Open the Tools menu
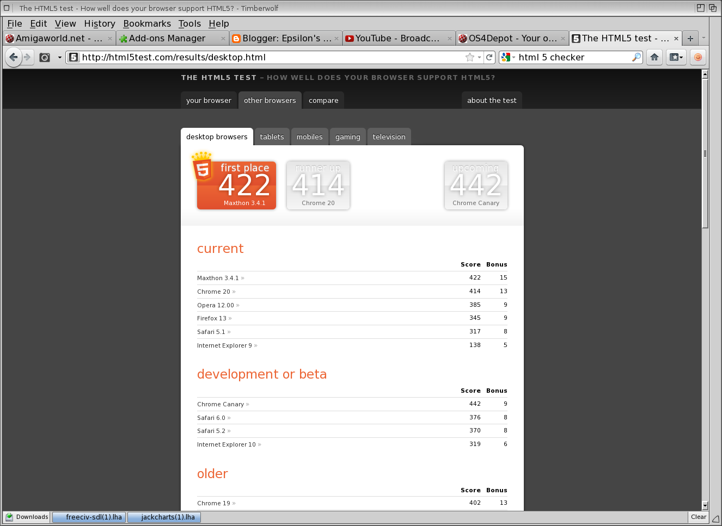Viewport: 722px width, 526px height. click(x=189, y=23)
